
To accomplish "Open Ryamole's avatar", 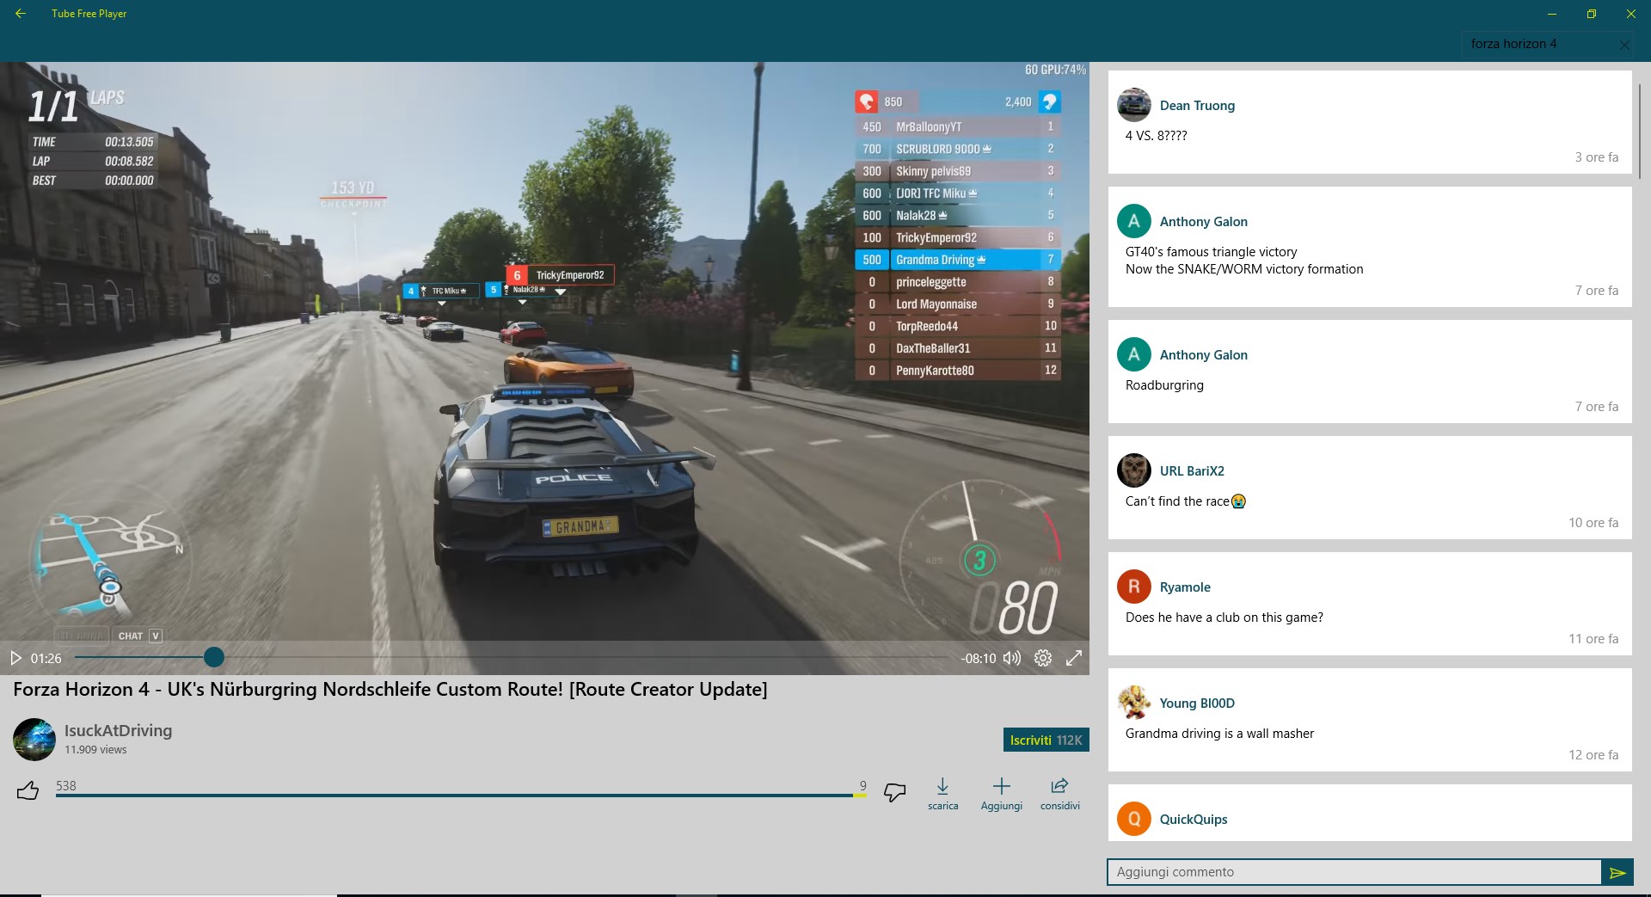I will click(x=1134, y=587).
